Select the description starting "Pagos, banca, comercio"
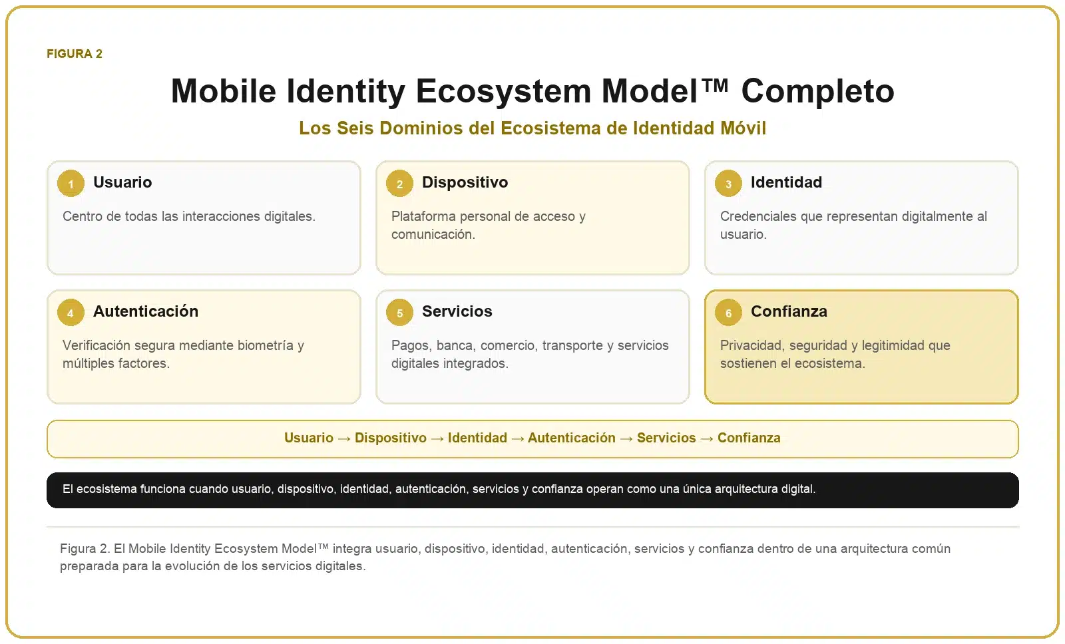1065x644 pixels. [530, 354]
